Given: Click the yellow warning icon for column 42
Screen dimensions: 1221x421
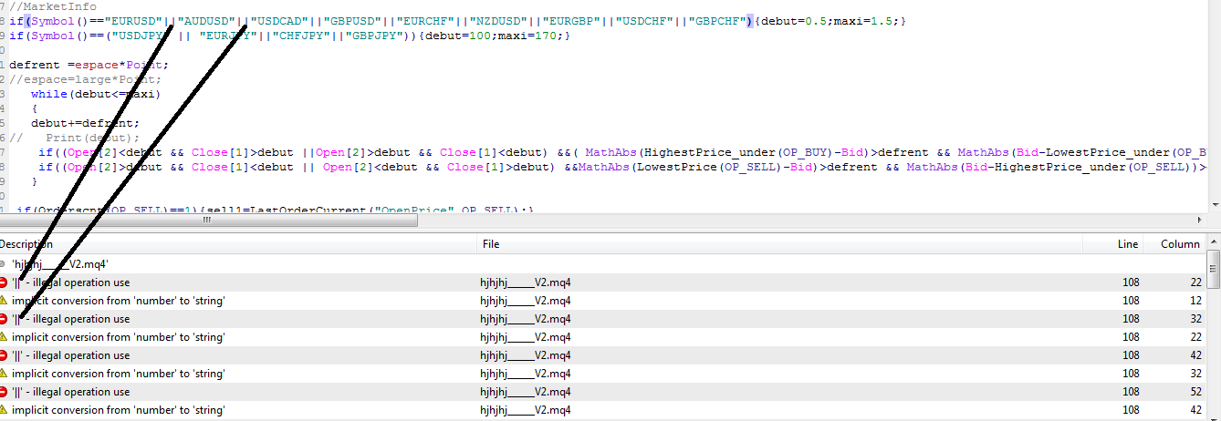Looking at the screenshot, I should (x=4, y=410).
